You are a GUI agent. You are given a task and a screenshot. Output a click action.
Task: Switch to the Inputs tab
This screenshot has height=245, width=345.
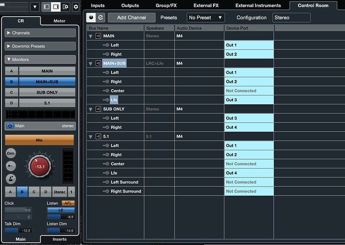97,5
